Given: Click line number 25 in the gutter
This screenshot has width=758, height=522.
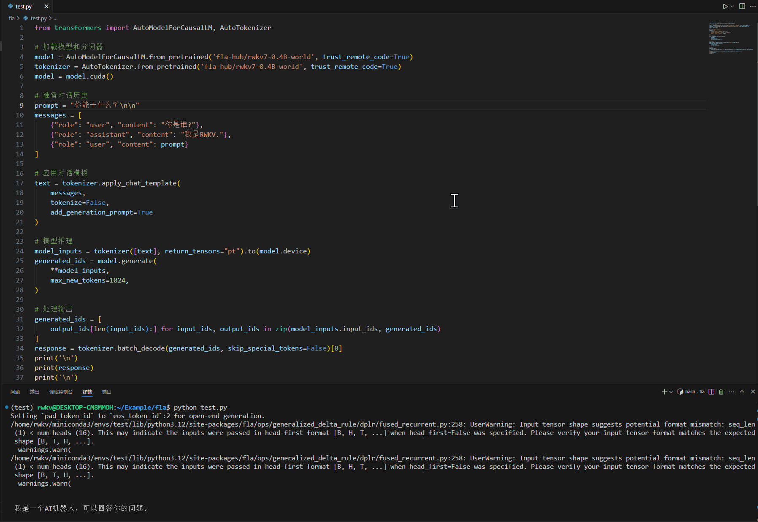Looking at the screenshot, I should click(20, 261).
